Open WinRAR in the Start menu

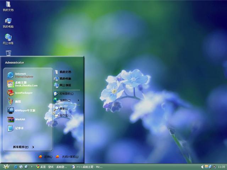tap(20, 119)
